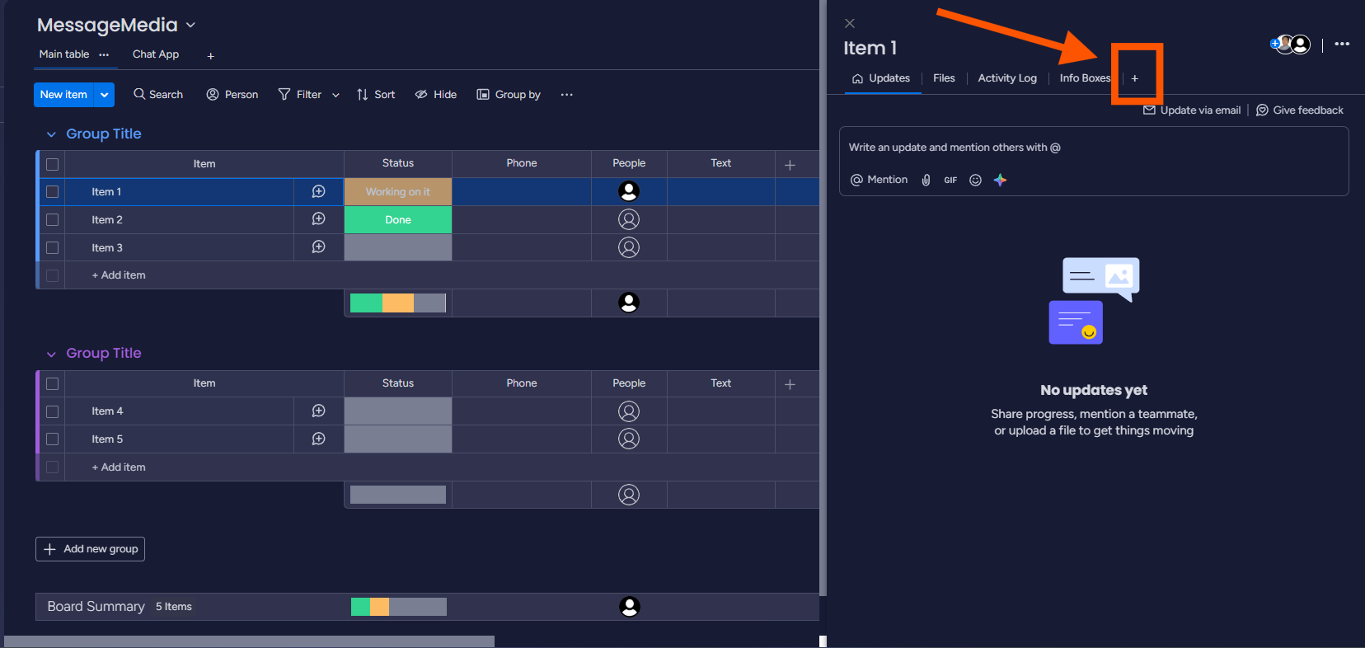Screen dimensions: 1365x648
Task: Open the Sort options
Action: click(x=376, y=95)
